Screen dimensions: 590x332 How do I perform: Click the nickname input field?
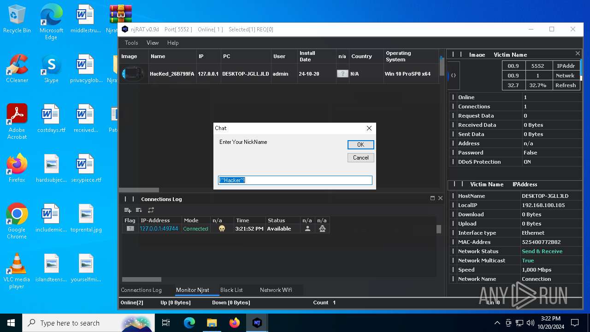pyautogui.click(x=295, y=180)
